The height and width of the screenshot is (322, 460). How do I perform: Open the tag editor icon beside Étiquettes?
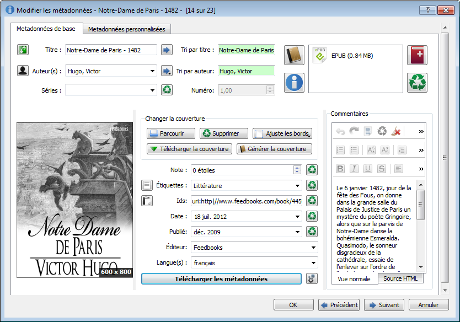pyautogui.click(x=147, y=185)
